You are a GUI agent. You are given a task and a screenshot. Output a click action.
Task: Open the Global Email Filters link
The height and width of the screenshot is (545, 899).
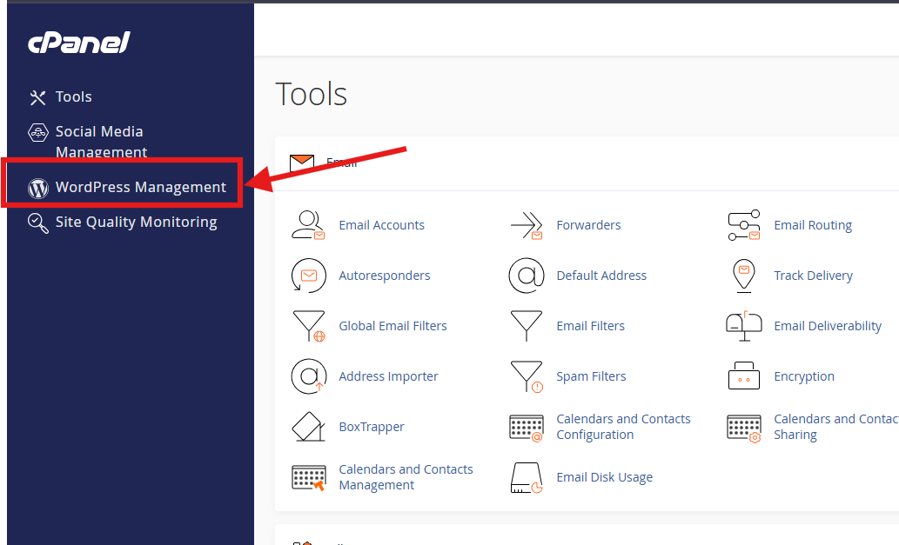[392, 326]
